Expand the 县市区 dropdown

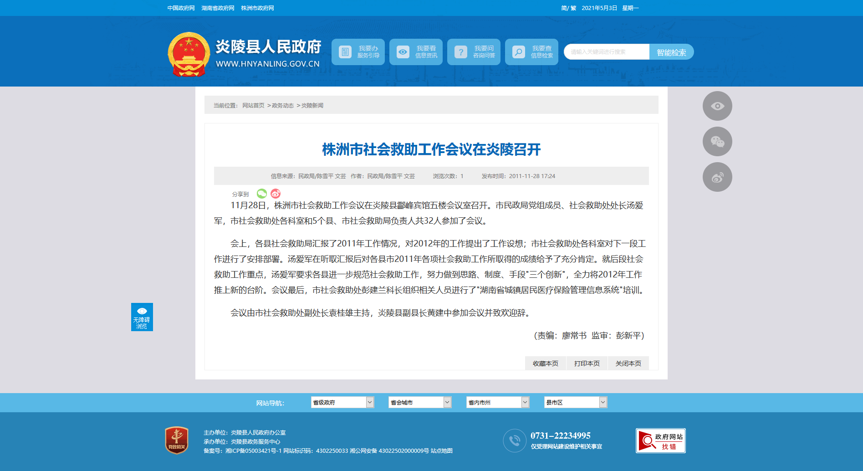coord(575,402)
